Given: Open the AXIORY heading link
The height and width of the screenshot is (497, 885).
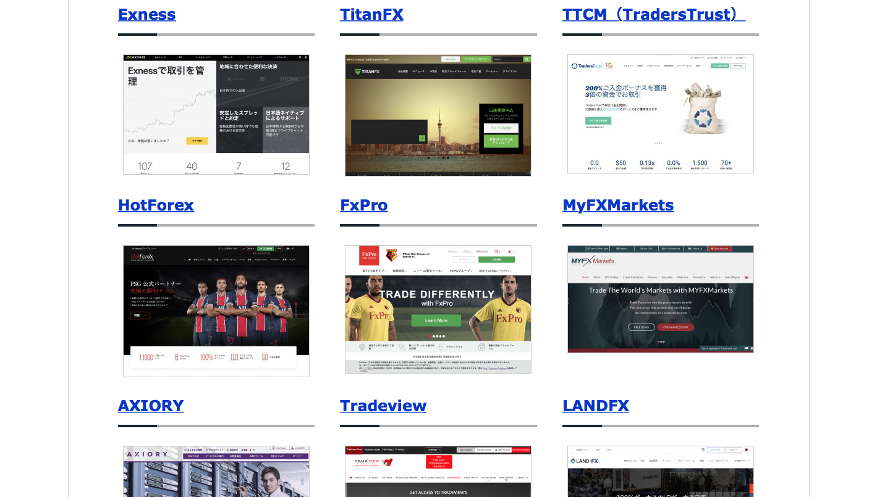Looking at the screenshot, I should [x=151, y=406].
